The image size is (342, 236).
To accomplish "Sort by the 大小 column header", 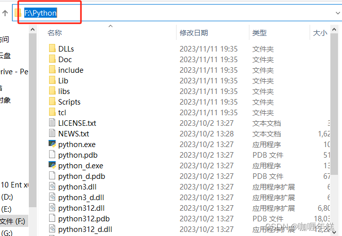I will point(320,33).
